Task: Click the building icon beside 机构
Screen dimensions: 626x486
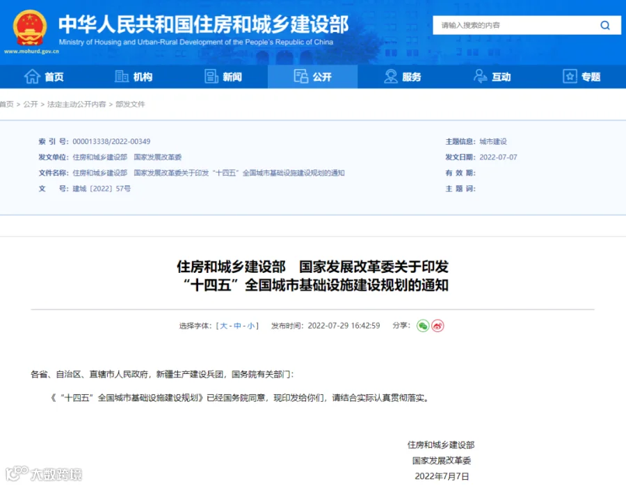Action: pos(121,77)
